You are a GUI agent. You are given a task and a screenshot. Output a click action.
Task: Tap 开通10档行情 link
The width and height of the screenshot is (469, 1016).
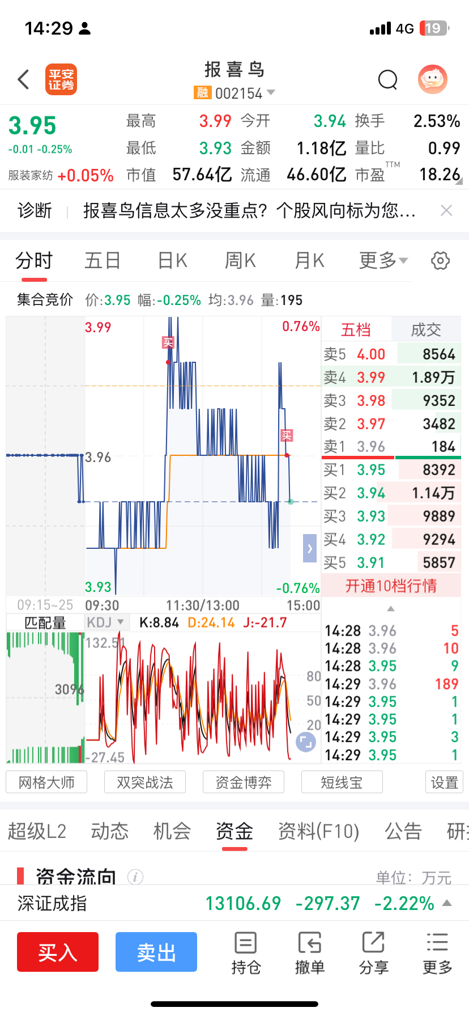(391, 586)
